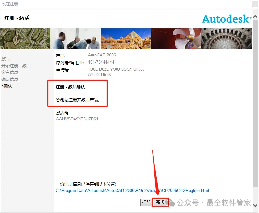Click the 产品: label
259x213 pixels.
[61, 56]
